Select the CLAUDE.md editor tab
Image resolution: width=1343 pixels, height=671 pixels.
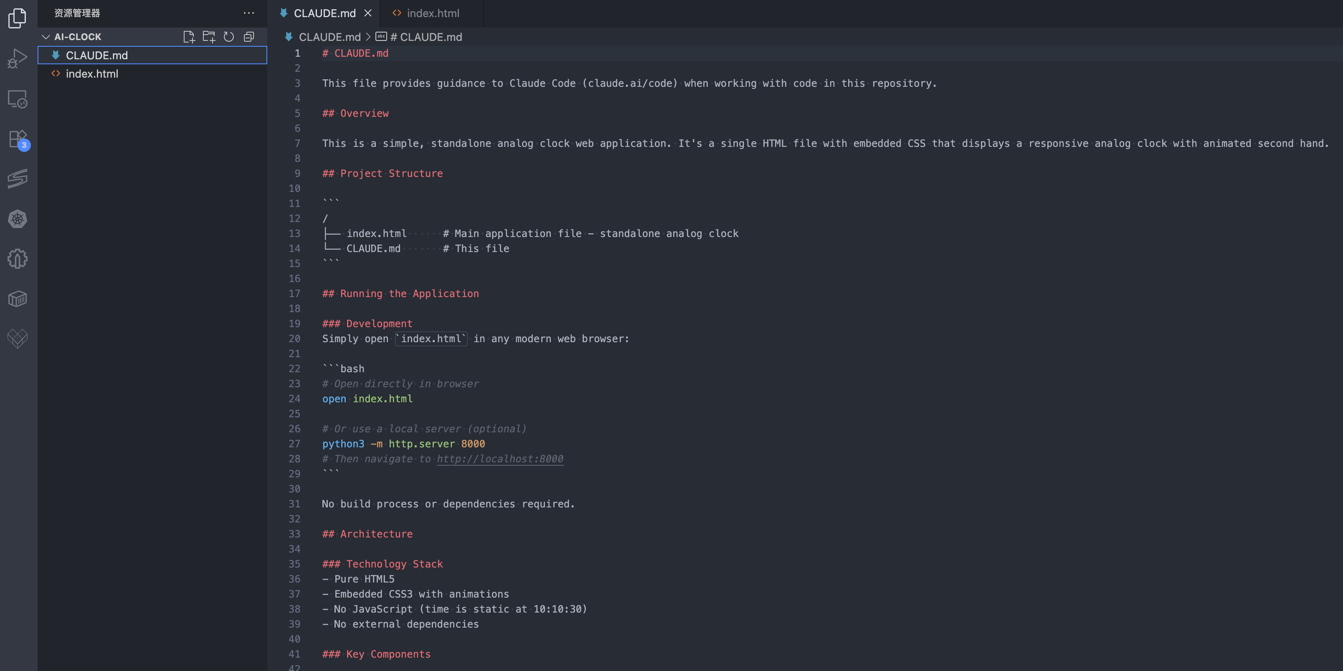pyautogui.click(x=324, y=13)
